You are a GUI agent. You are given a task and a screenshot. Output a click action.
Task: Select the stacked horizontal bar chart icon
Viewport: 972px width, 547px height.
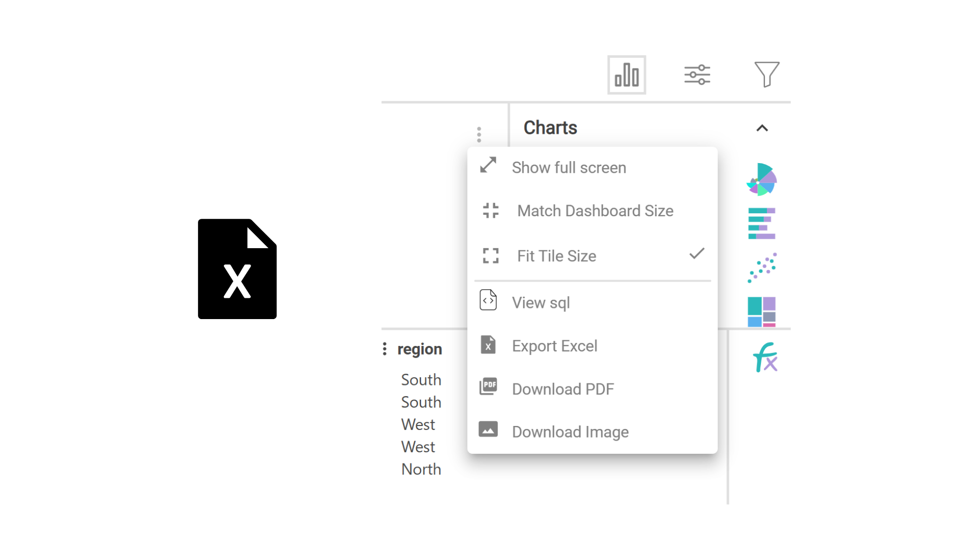[x=761, y=223]
